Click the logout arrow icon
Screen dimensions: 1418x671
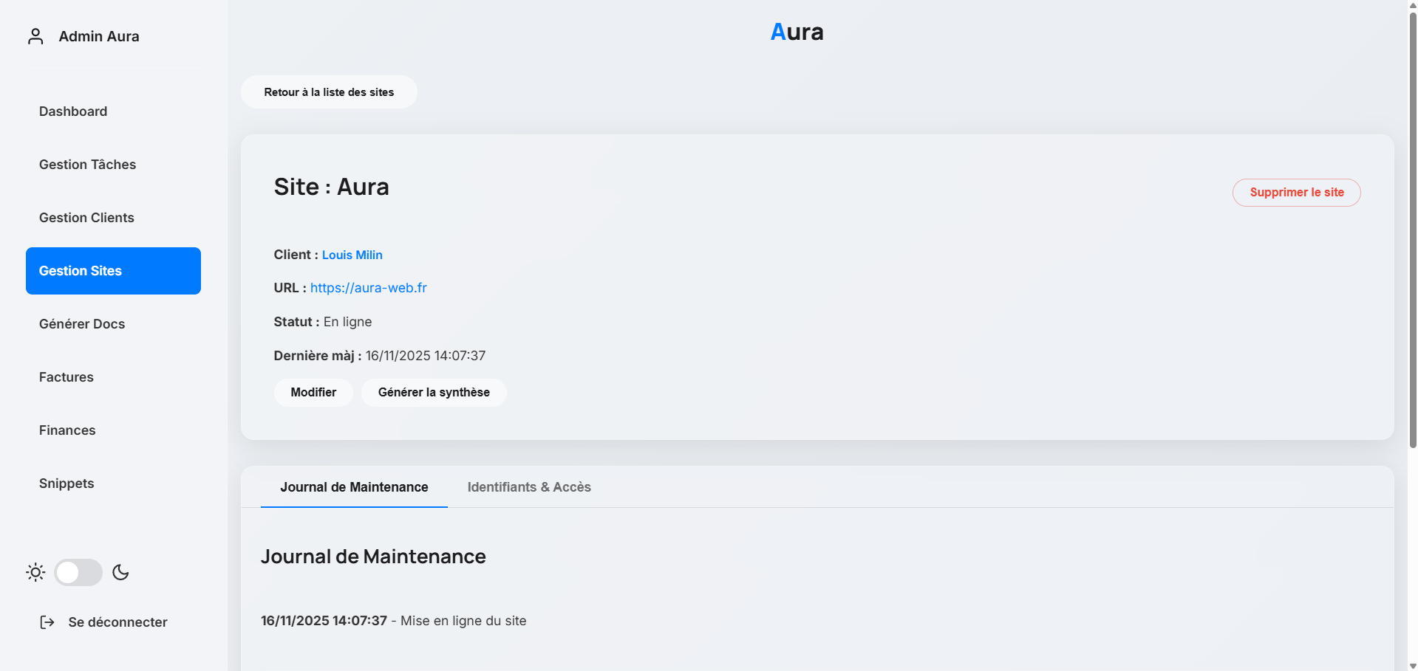[47, 622]
